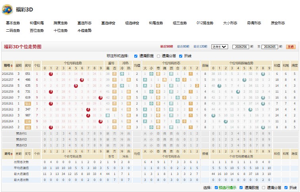Toggle 遗漏分层 checkbox in bottom 选择 row
This screenshot has height=192, width=300.
tap(263, 188)
